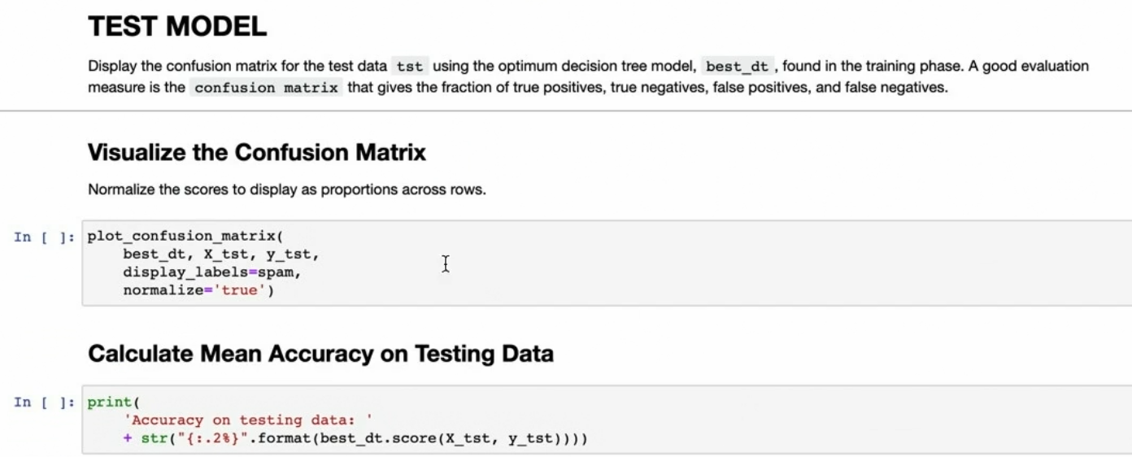Place cursor on plot_confusion_matrix function name
1132x457 pixels.
click(x=181, y=237)
